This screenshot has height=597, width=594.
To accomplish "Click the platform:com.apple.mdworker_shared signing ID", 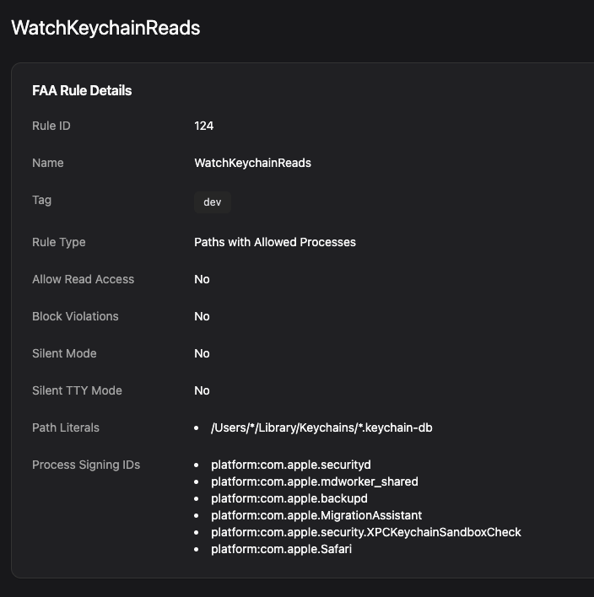I will click(x=315, y=481).
